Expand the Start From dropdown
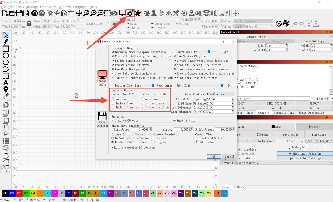333x202 pixels. (x=319, y=141)
